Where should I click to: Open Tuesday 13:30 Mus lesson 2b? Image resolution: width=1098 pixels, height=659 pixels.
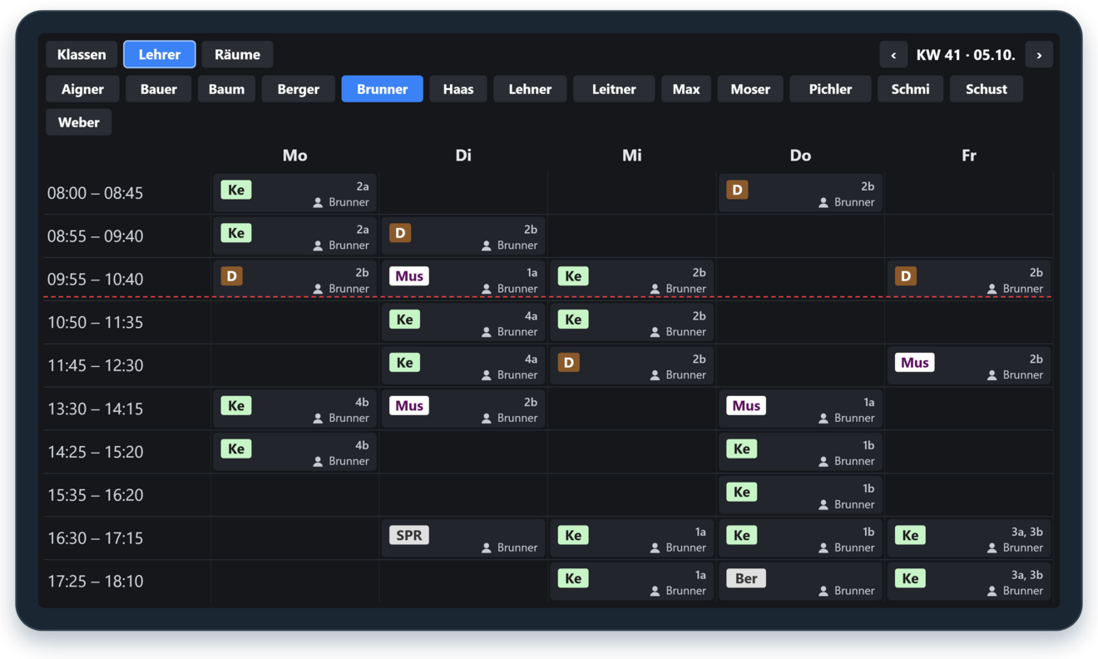(463, 409)
